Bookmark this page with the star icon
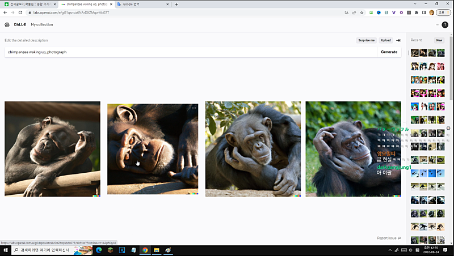The width and height of the screenshot is (454, 256). tap(361, 12)
